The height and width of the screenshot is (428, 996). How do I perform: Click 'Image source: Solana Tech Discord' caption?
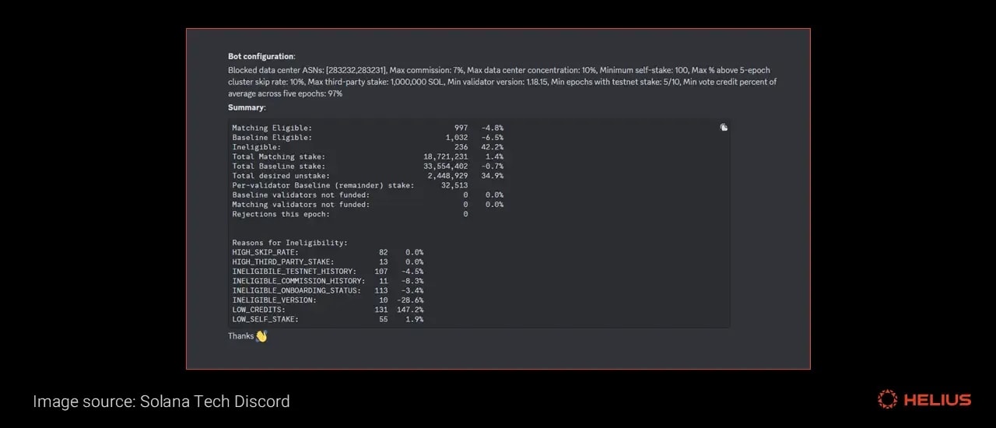pos(161,402)
